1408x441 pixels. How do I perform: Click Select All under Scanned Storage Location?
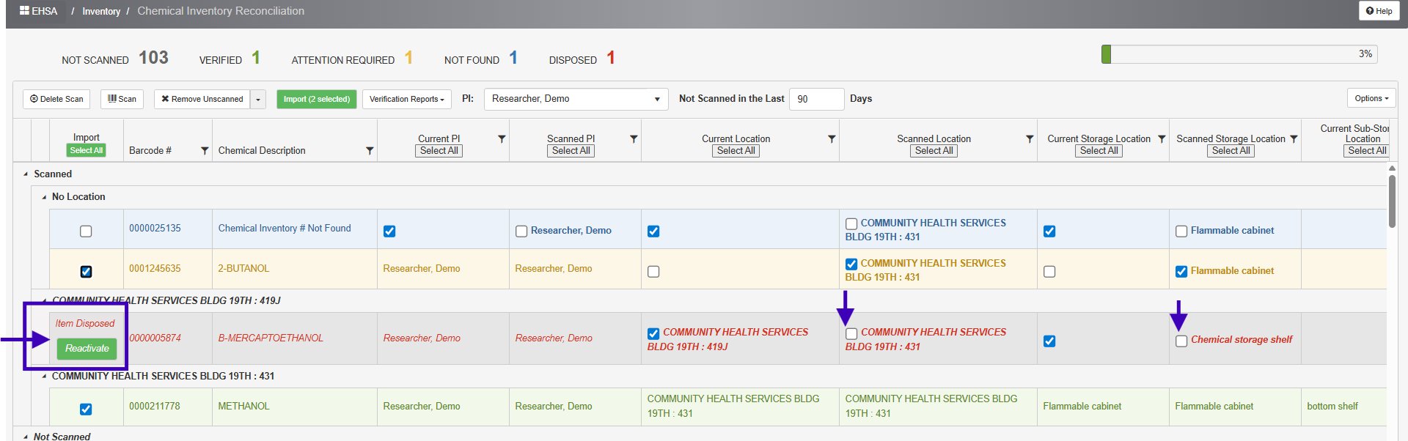[x=1231, y=151]
